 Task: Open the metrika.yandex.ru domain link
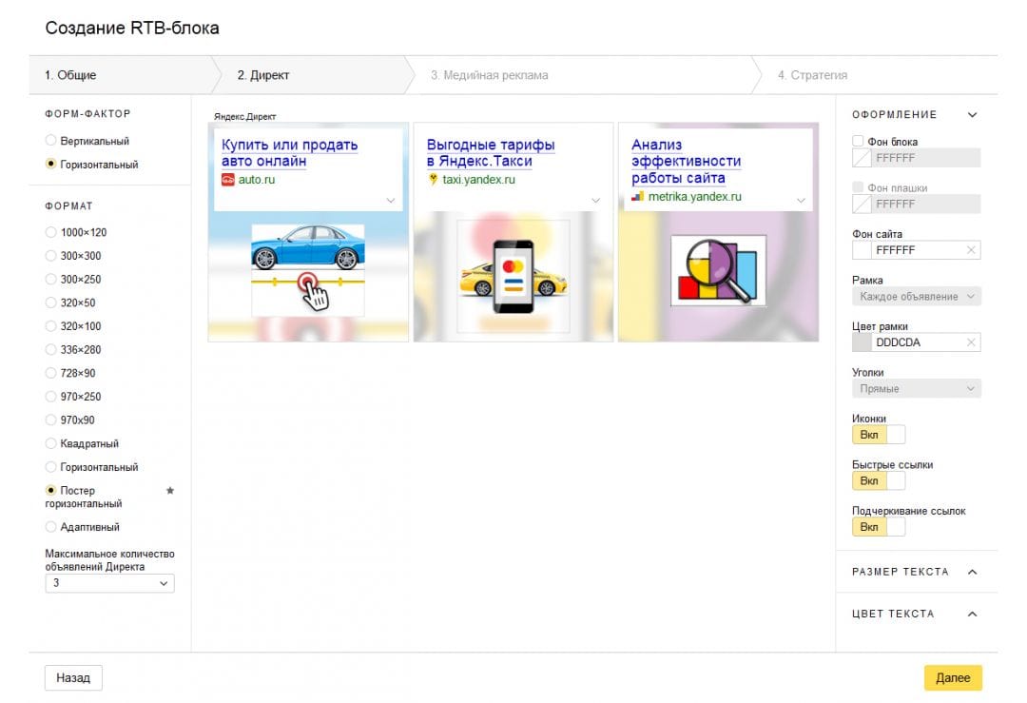point(695,197)
